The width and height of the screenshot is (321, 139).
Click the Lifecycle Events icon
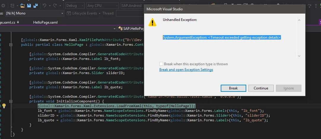69,13
